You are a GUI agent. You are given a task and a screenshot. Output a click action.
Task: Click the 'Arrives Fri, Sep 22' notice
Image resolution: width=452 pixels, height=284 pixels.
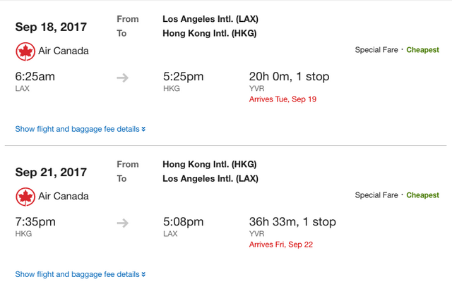tap(282, 245)
